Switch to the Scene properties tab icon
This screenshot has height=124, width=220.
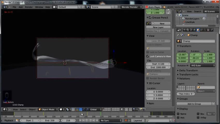[x=191, y=30]
